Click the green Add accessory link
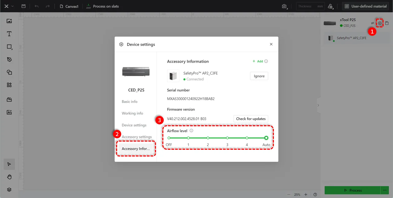This screenshot has width=393, height=198. pyautogui.click(x=258, y=61)
